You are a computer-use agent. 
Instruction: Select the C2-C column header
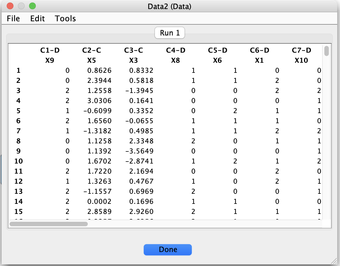click(92, 50)
